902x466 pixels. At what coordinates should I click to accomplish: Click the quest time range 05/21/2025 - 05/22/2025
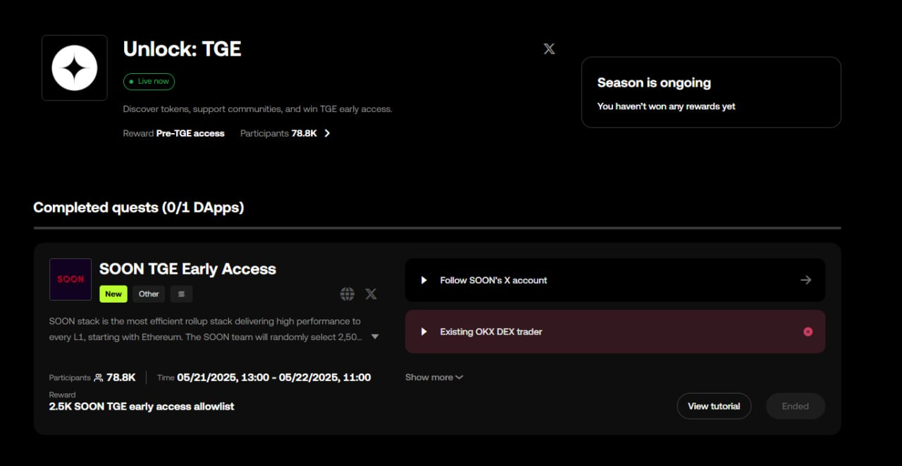[x=274, y=377]
